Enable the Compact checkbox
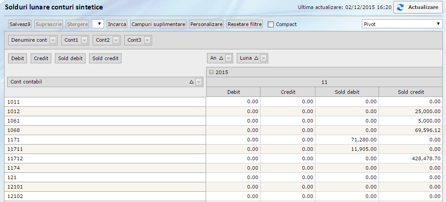Image resolution: width=446 pixels, height=202 pixels. [x=270, y=24]
